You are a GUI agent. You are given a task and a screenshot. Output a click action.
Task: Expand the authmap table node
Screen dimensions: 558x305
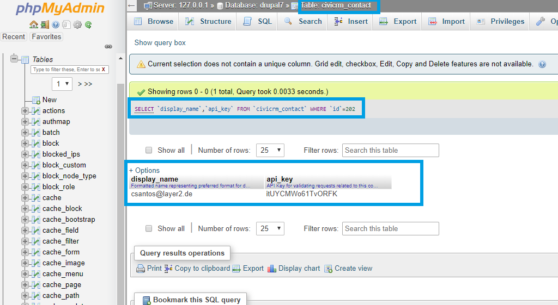coord(25,122)
